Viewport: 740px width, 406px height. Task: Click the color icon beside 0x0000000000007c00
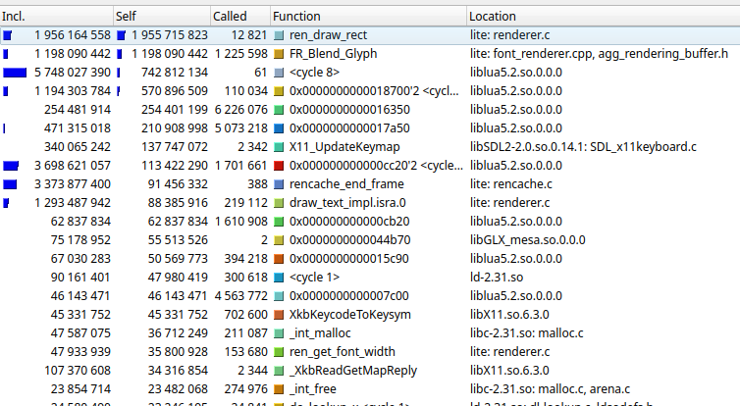(x=279, y=296)
